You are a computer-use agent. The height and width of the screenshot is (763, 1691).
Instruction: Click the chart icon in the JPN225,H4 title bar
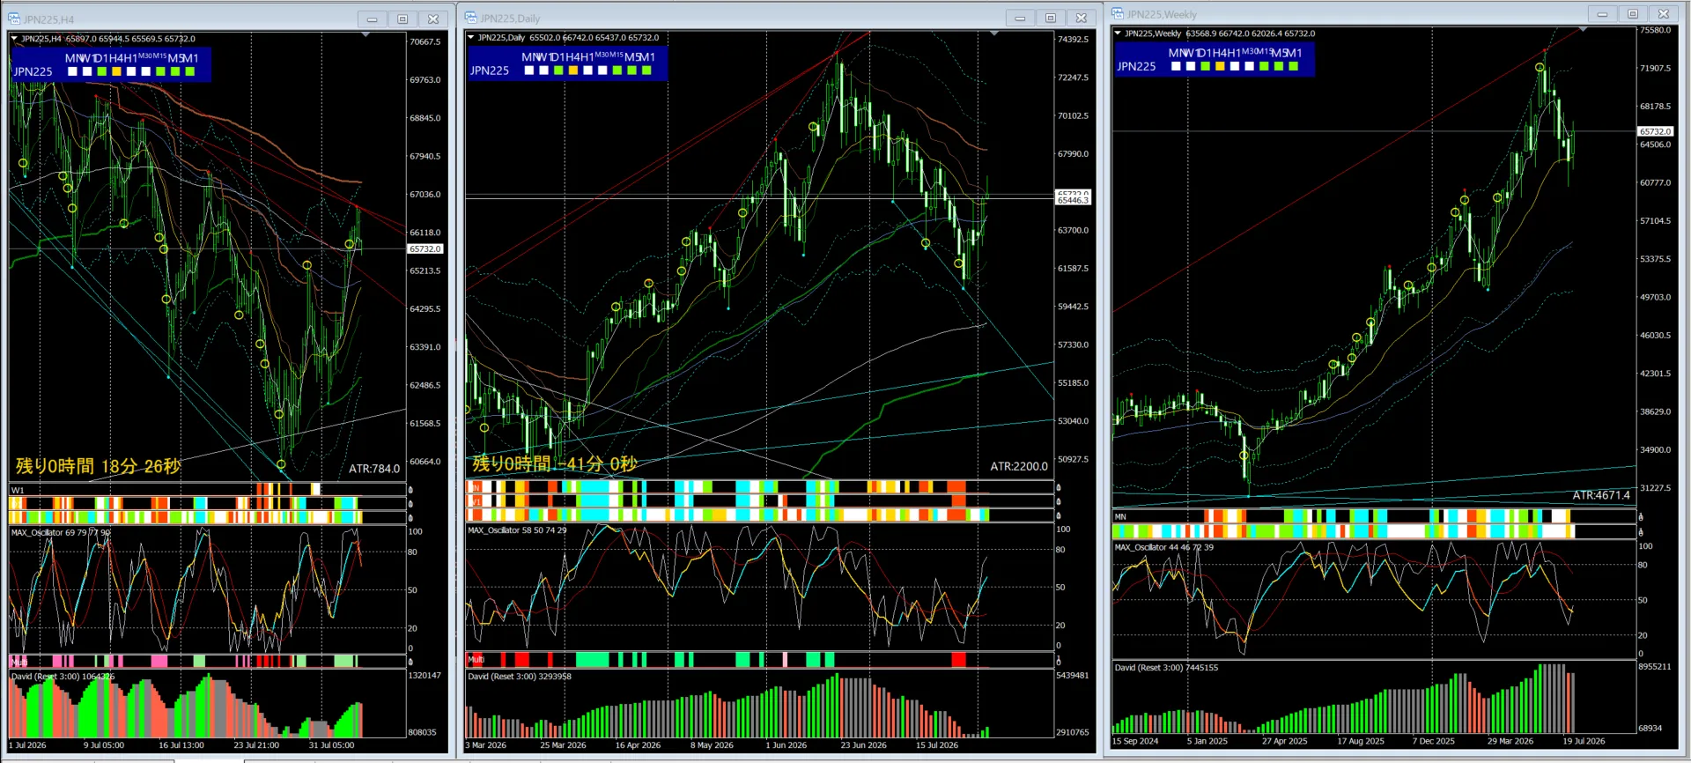pyautogui.click(x=14, y=19)
